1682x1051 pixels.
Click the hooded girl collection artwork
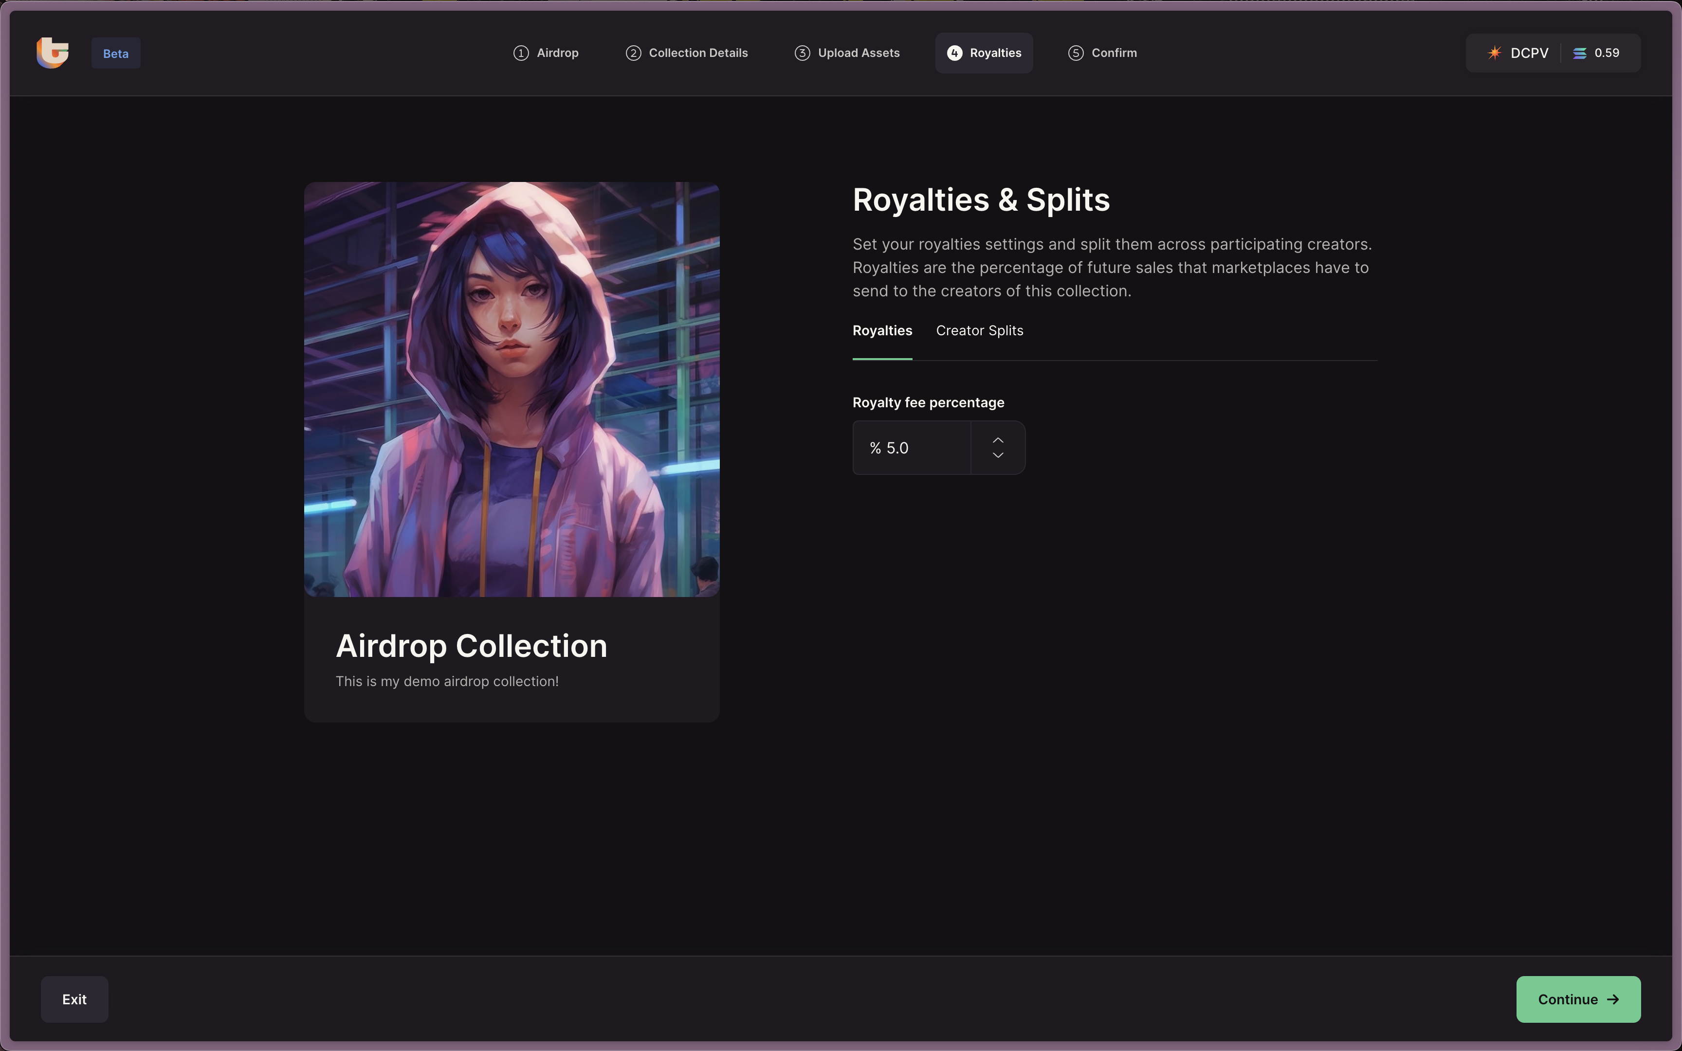[x=512, y=389]
